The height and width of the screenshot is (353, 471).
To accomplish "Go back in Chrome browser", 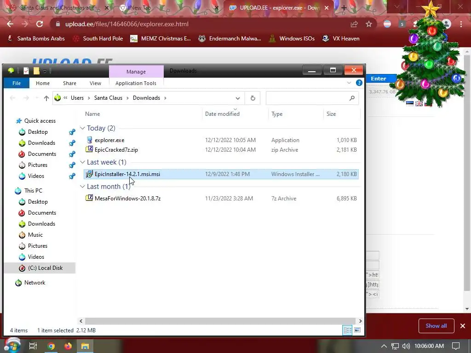I will 10,24.
